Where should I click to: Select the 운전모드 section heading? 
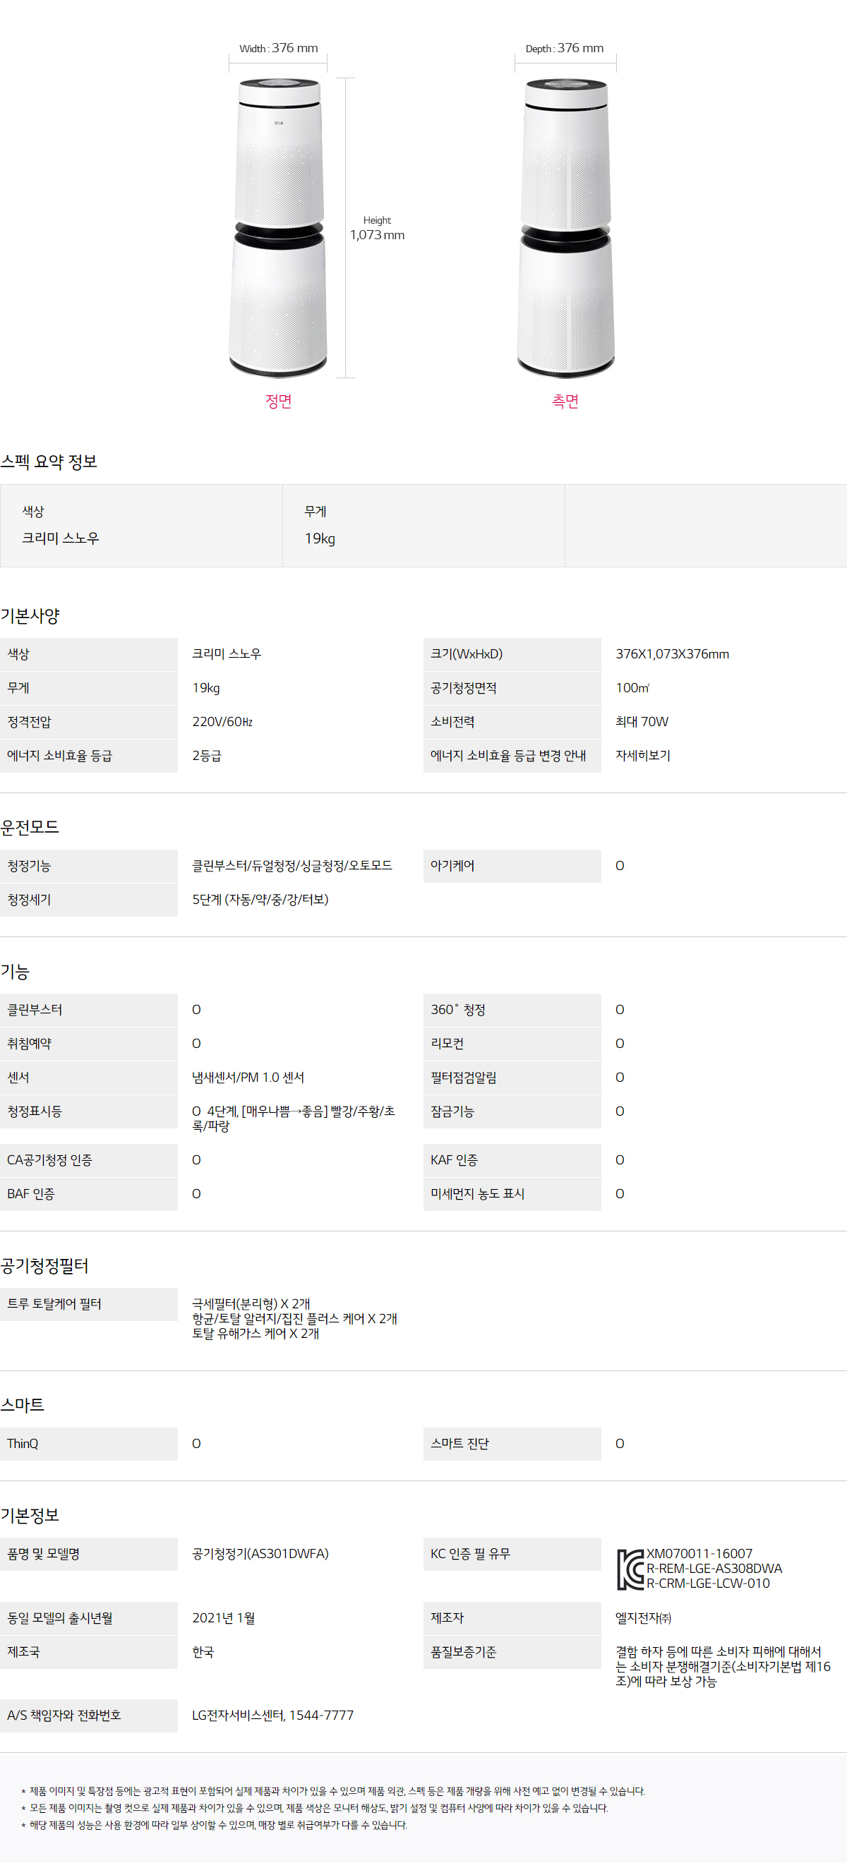coord(30,826)
